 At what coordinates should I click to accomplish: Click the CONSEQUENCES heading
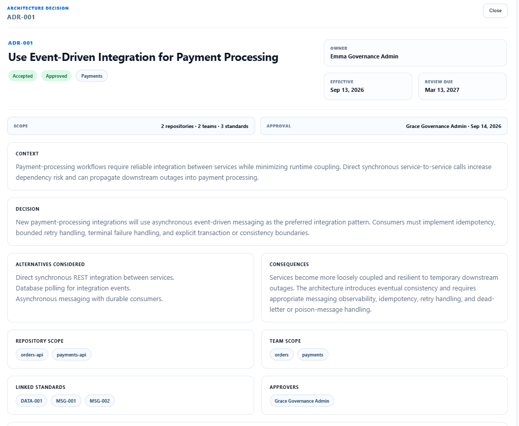[x=289, y=264]
